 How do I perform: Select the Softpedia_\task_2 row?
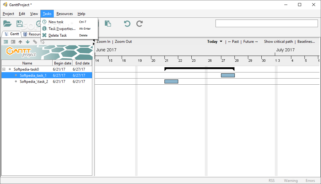pos(47,82)
